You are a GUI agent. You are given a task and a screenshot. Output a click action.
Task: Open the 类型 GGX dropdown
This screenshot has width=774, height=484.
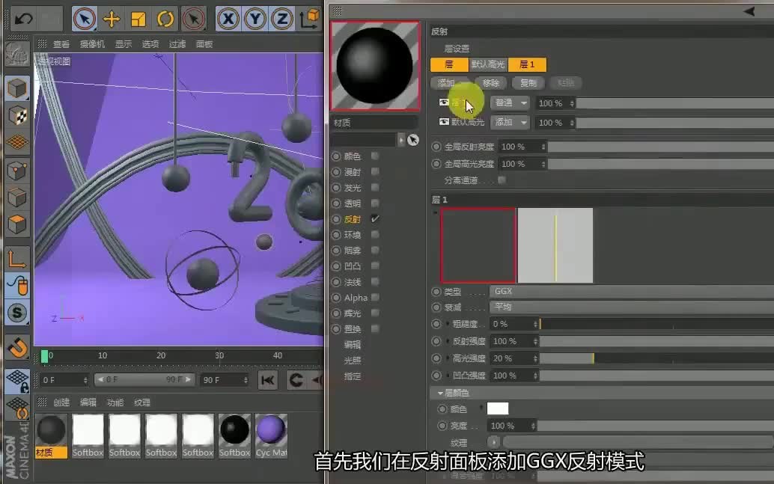(631, 292)
